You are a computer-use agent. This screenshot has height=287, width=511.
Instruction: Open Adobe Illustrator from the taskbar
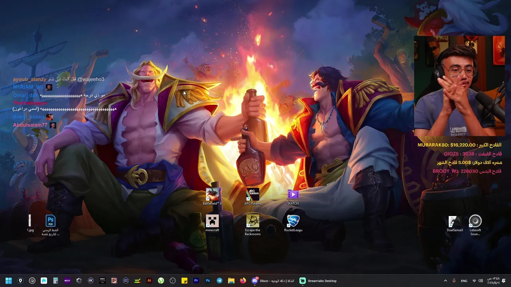tap(149, 281)
